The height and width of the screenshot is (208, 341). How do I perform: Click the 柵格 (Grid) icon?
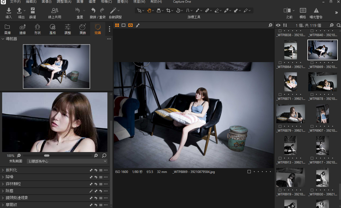tap(303, 10)
